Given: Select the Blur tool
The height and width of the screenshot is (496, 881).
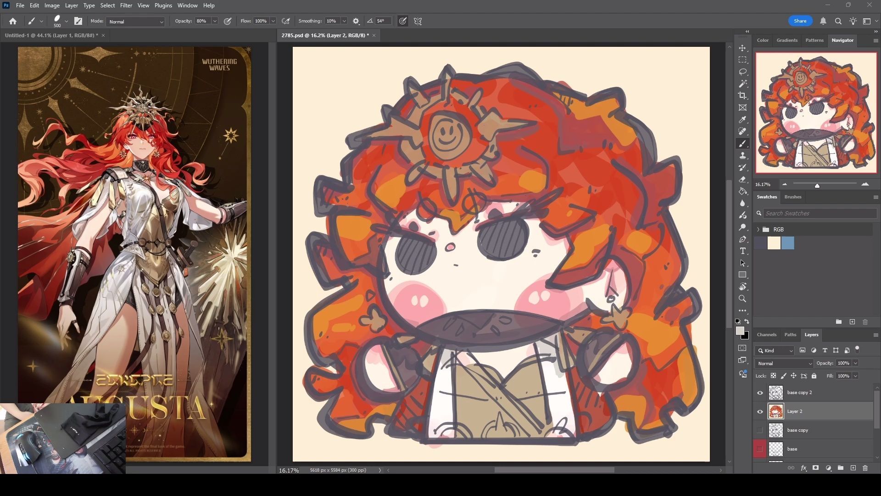Looking at the screenshot, I should click(742, 203).
